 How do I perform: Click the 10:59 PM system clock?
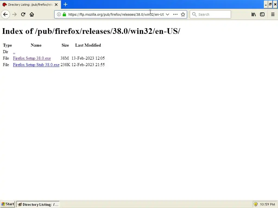(x=267, y=204)
